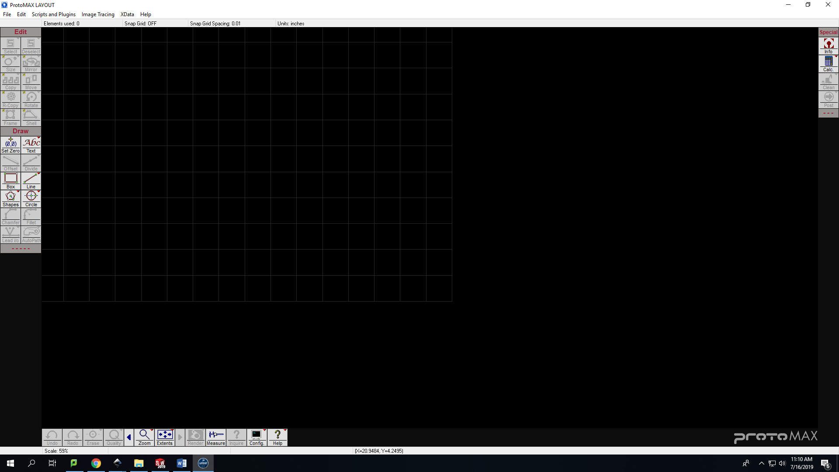839x472 pixels.
Task: Click the left arrow beside Zoom
Action: click(129, 437)
